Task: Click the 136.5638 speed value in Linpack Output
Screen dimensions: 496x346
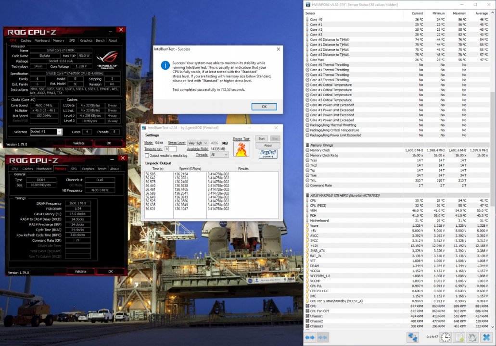Action: tap(181, 185)
